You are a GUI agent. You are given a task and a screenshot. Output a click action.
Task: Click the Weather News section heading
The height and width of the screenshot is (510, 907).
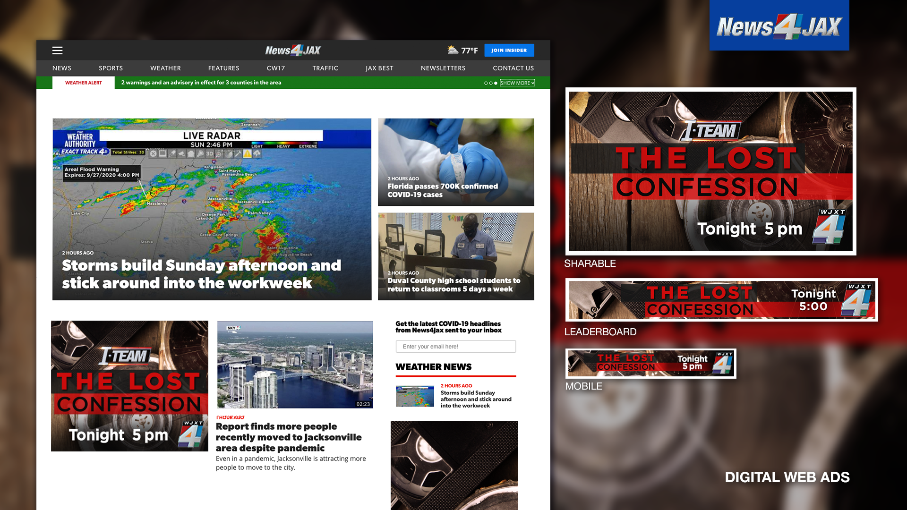pyautogui.click(x=434, y=367)
